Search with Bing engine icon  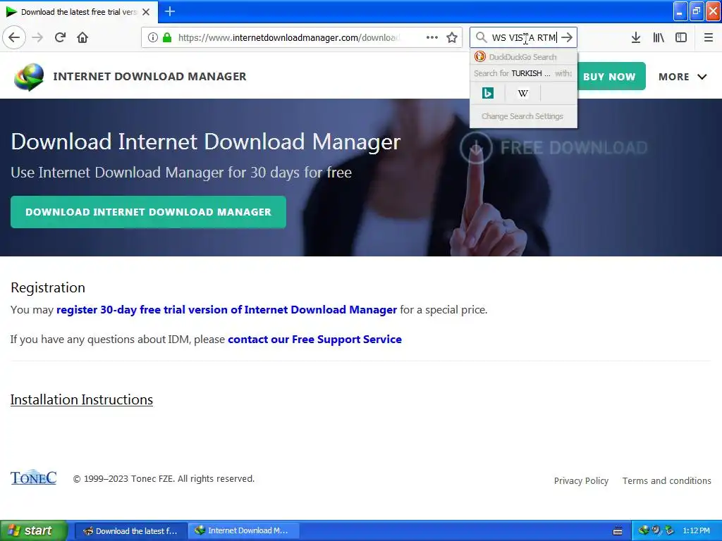(488, 94)
